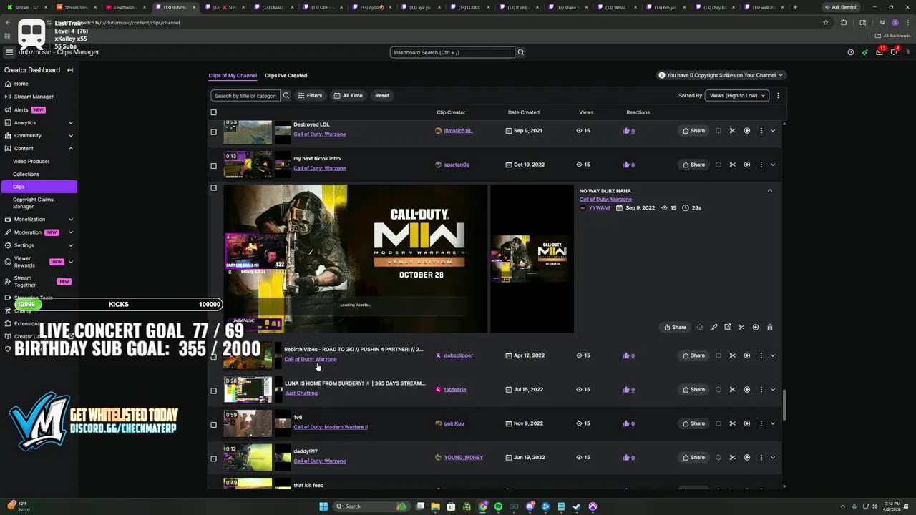Toggle the select-all clips checkbox
Viewport: 916px width, 515px height.
(213, 112)
